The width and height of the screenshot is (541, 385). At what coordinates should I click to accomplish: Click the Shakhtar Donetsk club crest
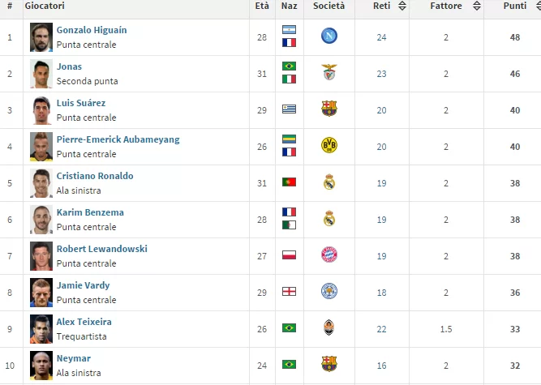[329, 328]
